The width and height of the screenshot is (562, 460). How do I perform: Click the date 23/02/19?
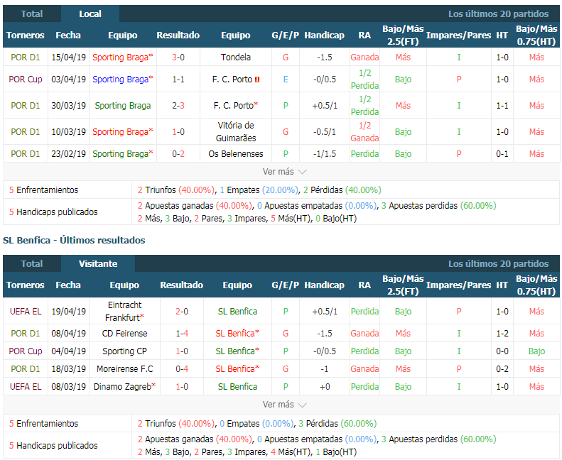point(68,154)
